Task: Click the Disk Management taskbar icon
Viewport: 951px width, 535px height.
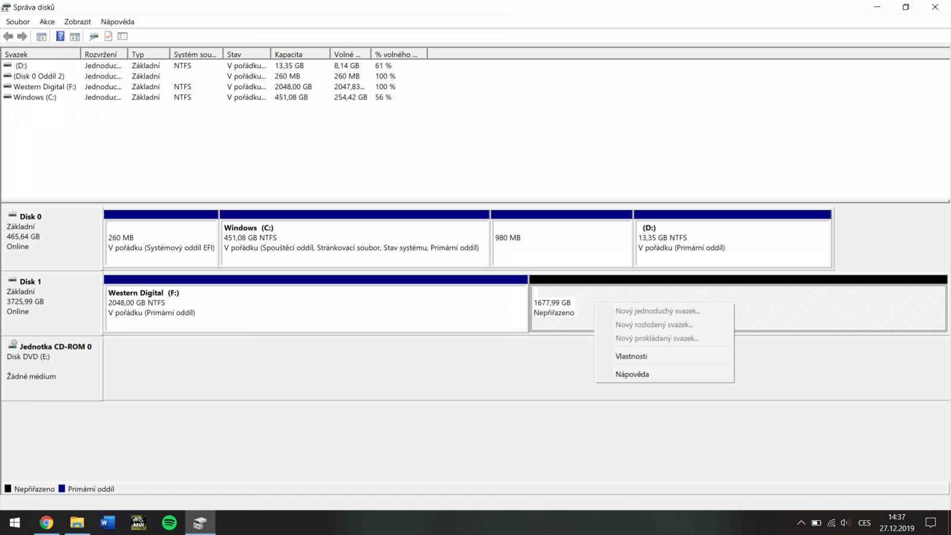Action: (200, 523)
